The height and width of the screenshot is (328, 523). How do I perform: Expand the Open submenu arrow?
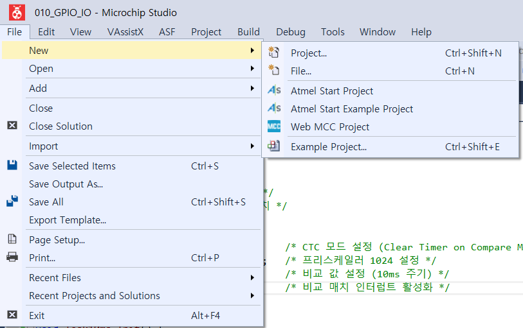click(x=253, y=68)
